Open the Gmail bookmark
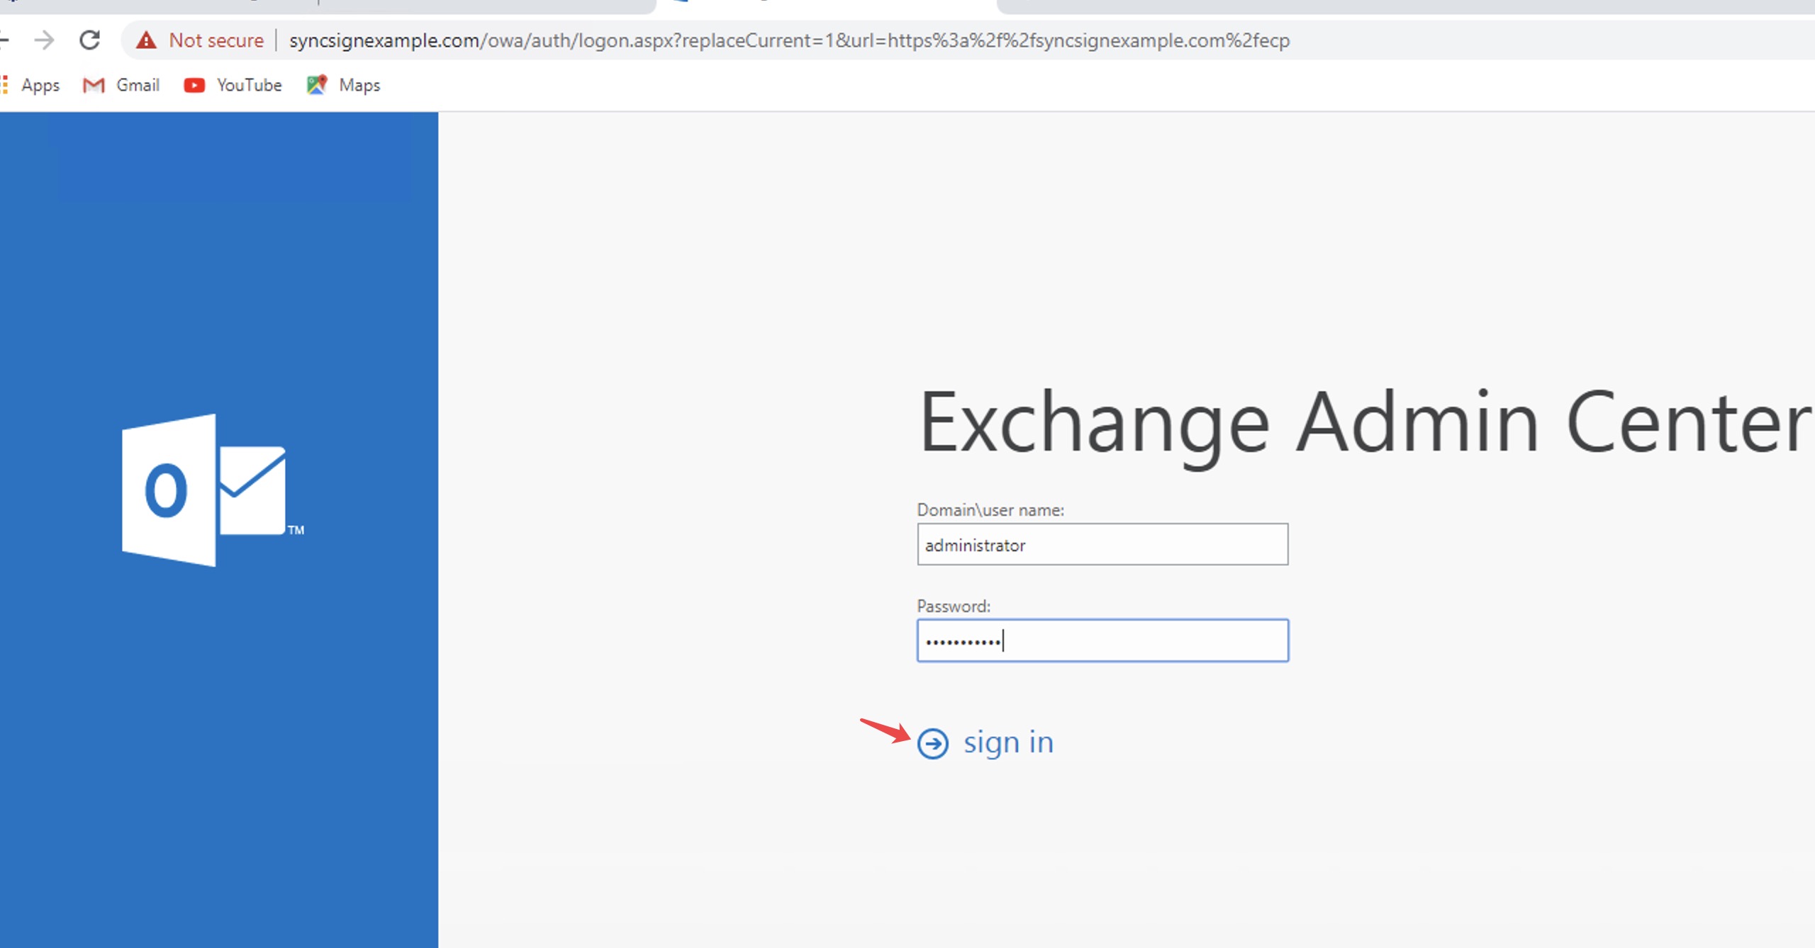The width and height of the screenshot is (1815, 948). pos(121,85)
